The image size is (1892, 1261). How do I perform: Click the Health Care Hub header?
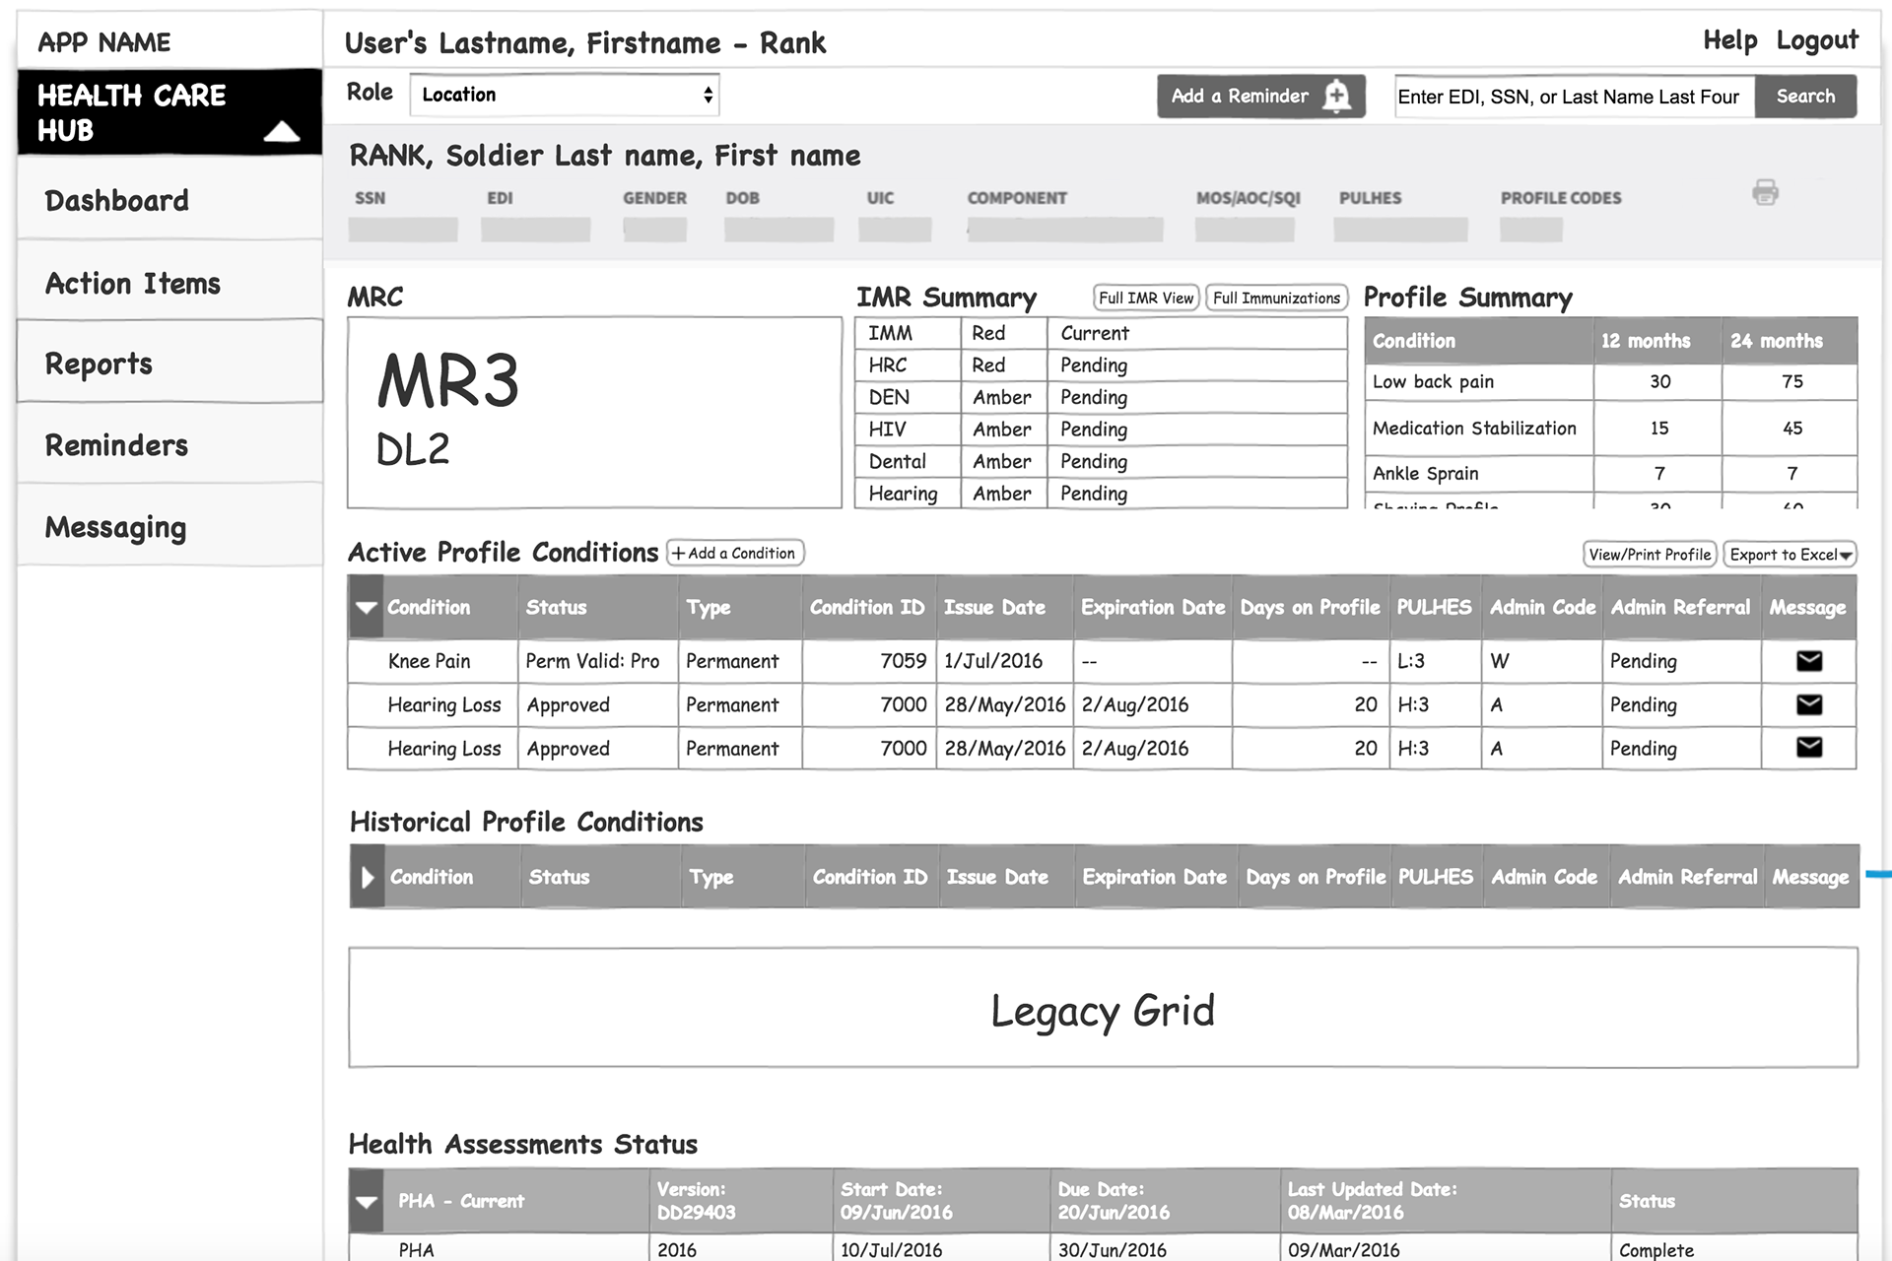click(169, 112)
